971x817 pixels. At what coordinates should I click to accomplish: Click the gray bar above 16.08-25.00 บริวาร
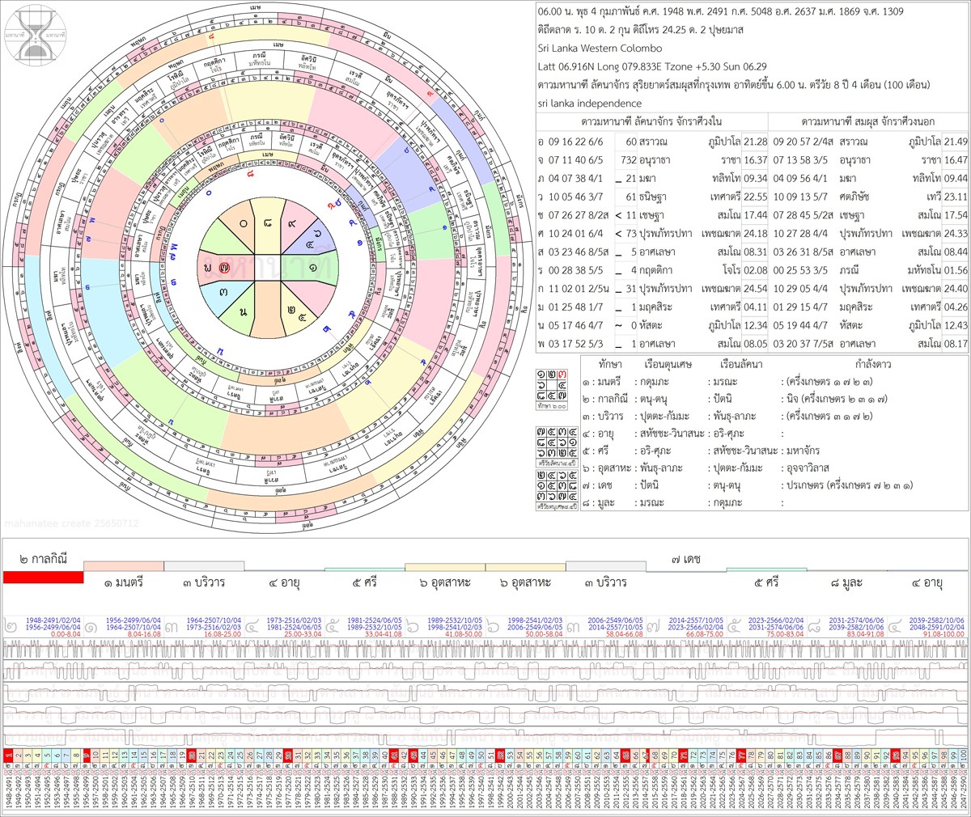tap(204, 566)
